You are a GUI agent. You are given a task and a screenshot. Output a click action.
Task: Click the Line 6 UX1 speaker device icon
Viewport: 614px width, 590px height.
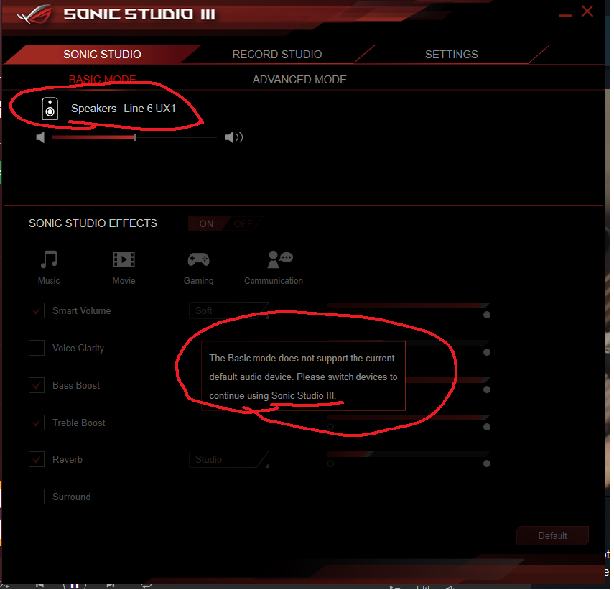(x=50, y=109)
